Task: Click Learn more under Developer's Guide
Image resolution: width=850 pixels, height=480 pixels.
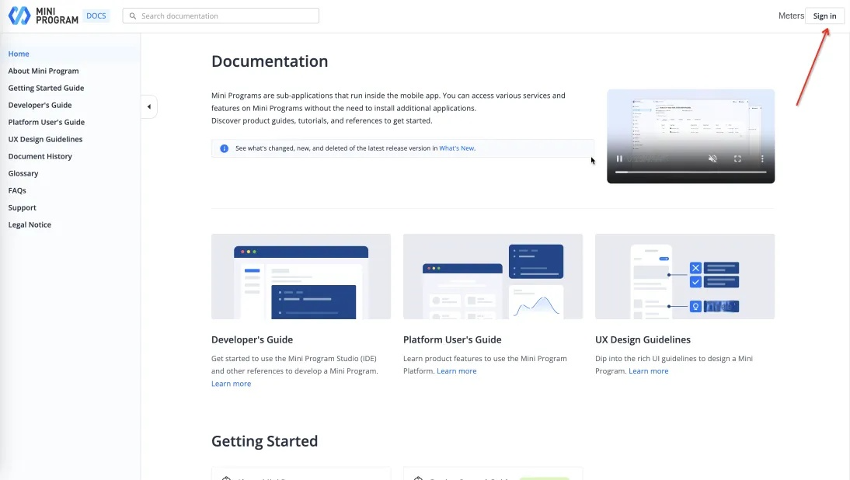Action: coord(231,384)
